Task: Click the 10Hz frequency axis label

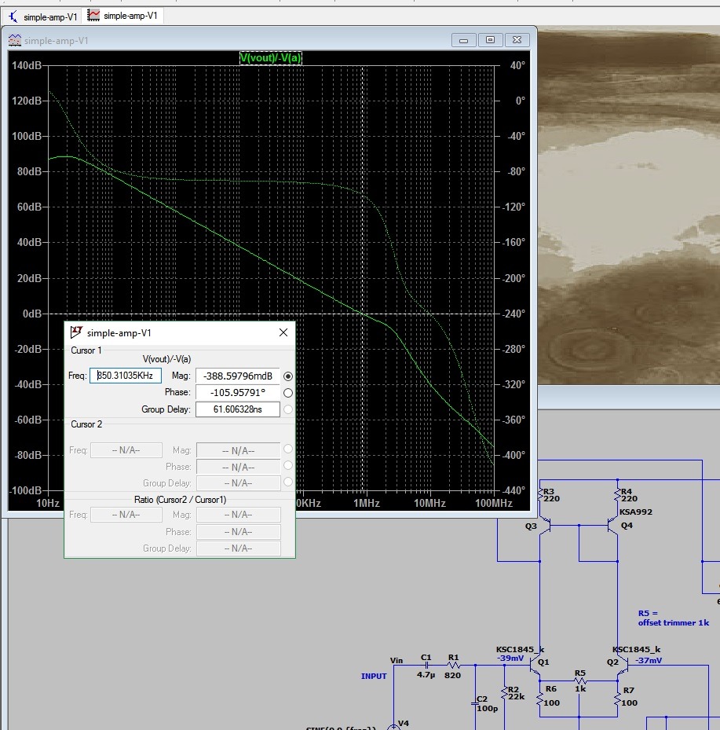Action: [x=48, y=503]
